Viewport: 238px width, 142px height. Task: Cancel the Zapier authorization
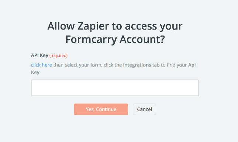[144, 109]
